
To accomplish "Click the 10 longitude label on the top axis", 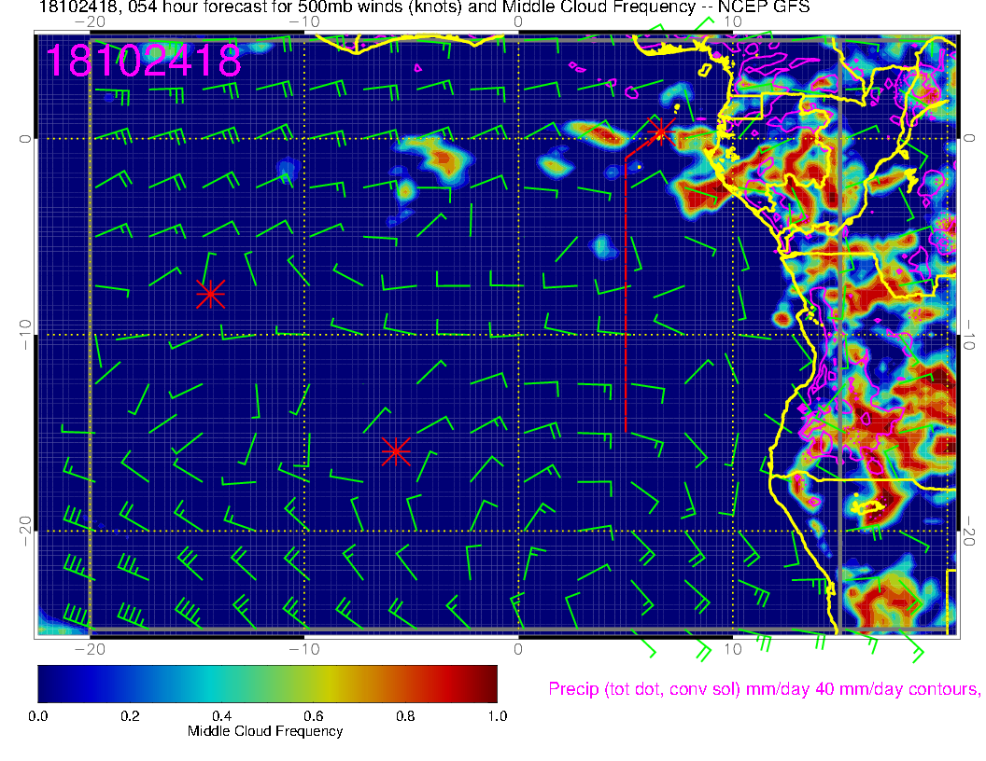I will click(x=733, y=22).
